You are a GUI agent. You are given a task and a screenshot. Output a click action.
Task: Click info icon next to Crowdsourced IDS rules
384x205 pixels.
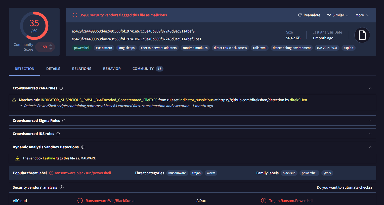(58, 134)
